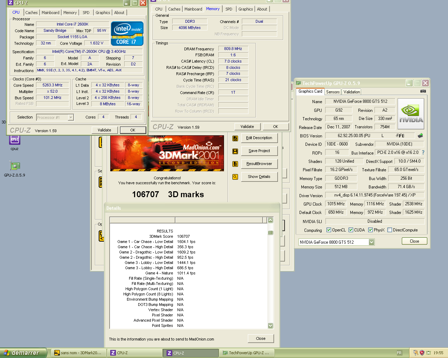Click the FR language indicator
The height and width of the screenshot is (358, 448).
399,353
